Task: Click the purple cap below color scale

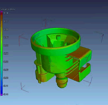Action: (1, 95)
